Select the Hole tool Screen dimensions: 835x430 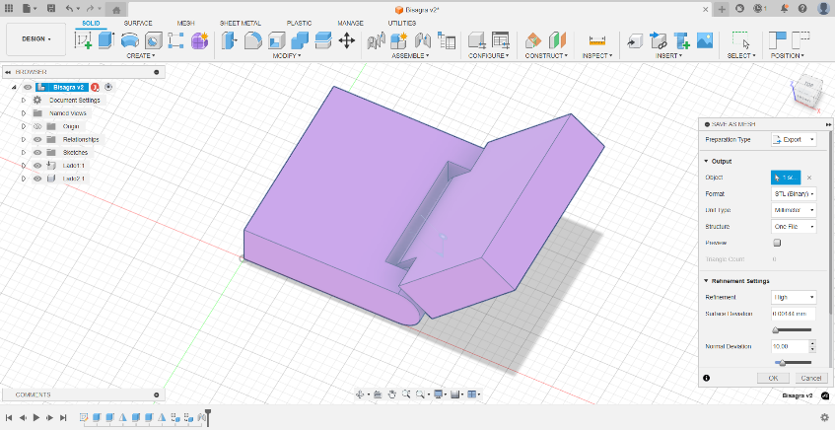coord(154,40)
